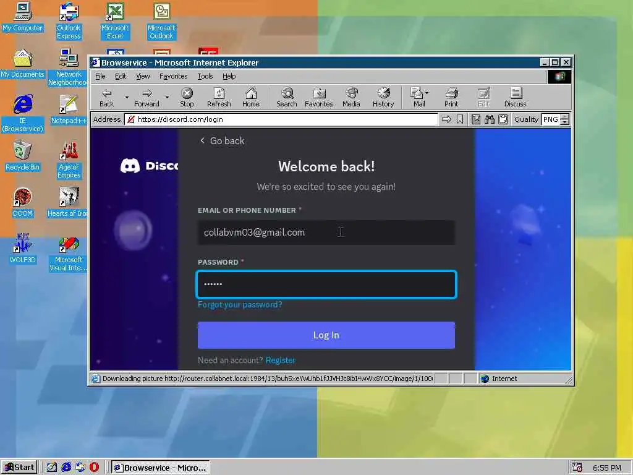
Task: Click the Go back link on Discord
Action: coord(222,140)
